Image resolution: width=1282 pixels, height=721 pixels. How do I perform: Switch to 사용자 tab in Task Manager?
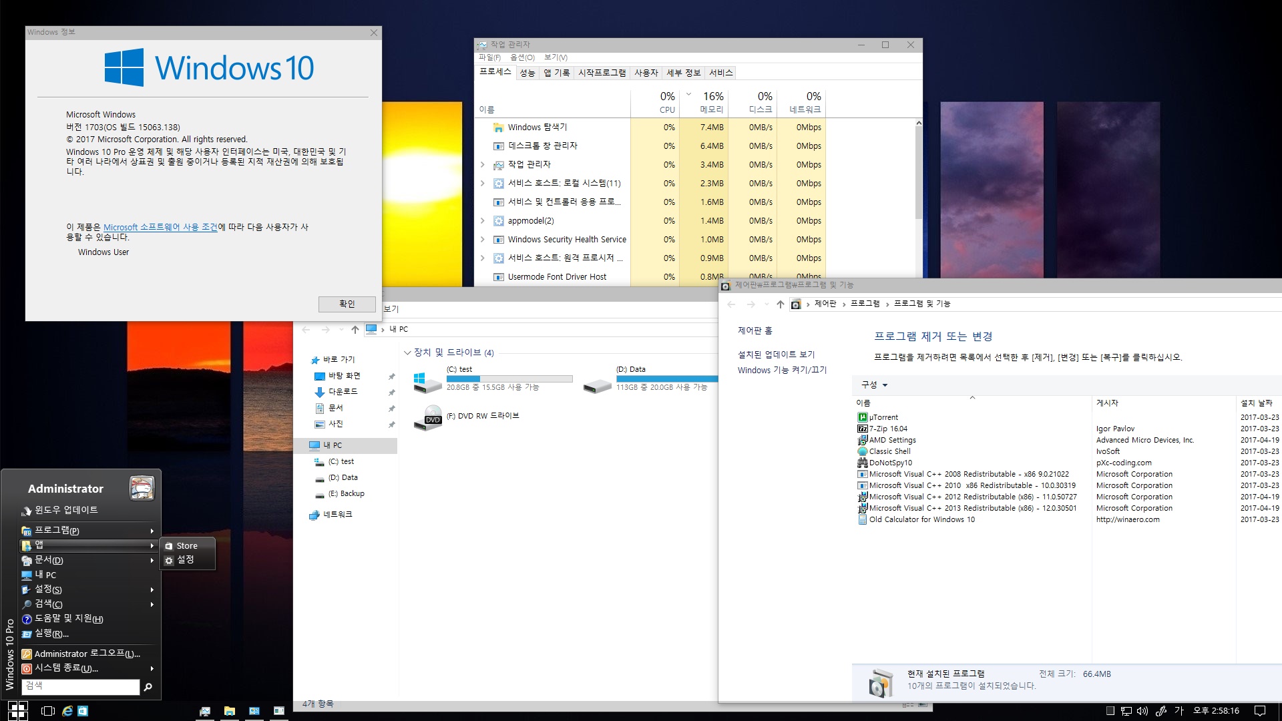tap(646, 73)
